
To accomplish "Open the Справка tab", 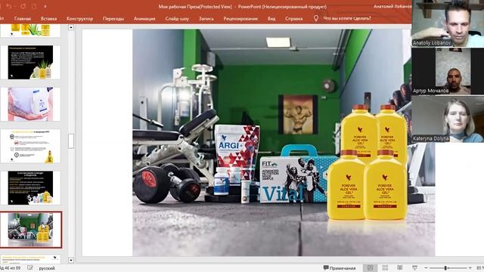I will [x=293, y=18].
